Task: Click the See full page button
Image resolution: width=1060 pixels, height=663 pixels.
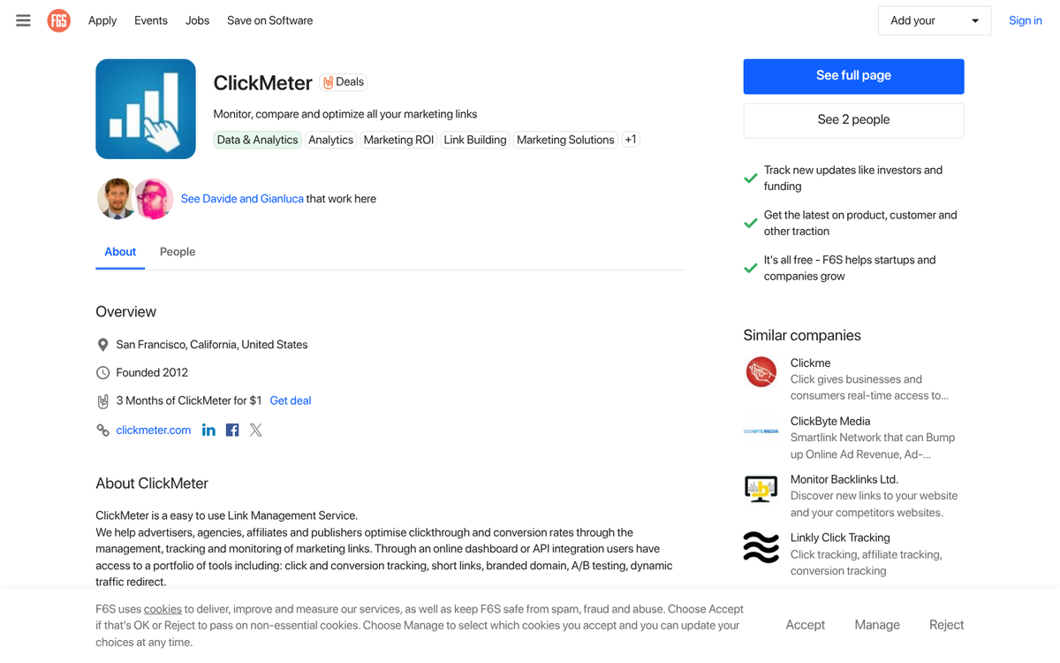Action: click(852, 76)
